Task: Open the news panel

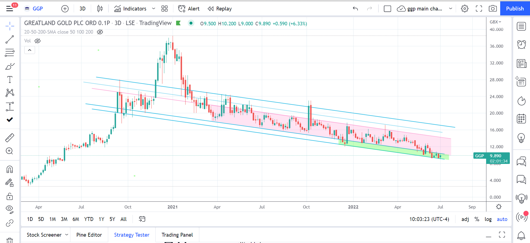Action: click(x=521, y=63)
